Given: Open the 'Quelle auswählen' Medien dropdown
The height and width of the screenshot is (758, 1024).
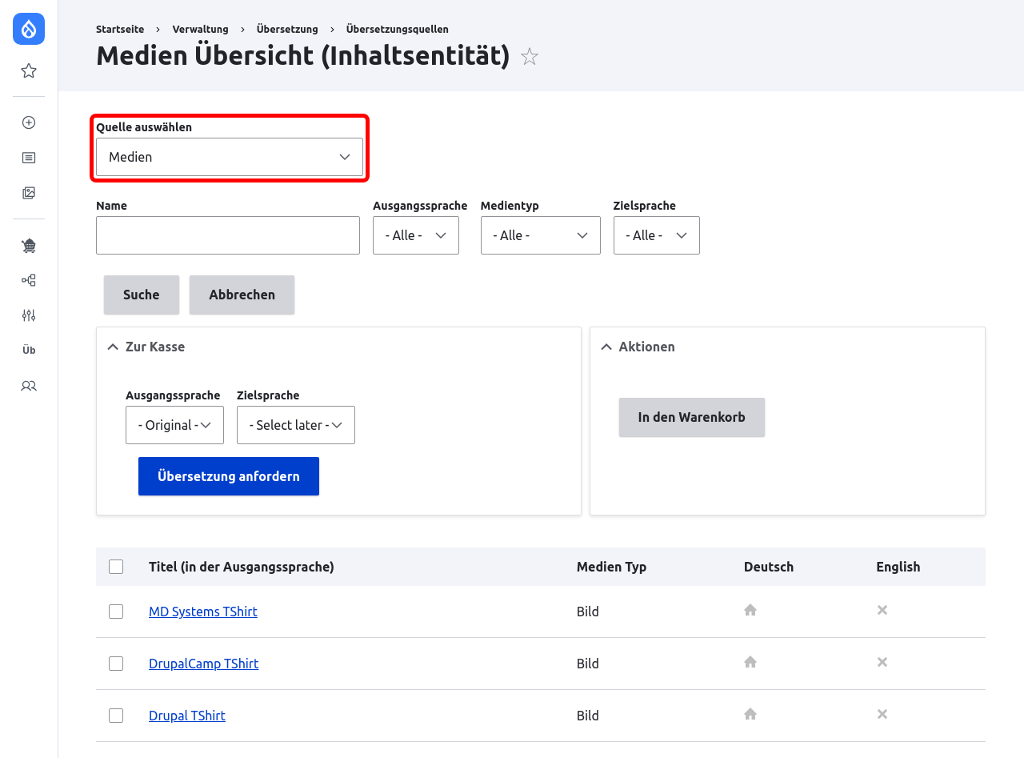Looking at the screenshot, I should click(230, 157).
